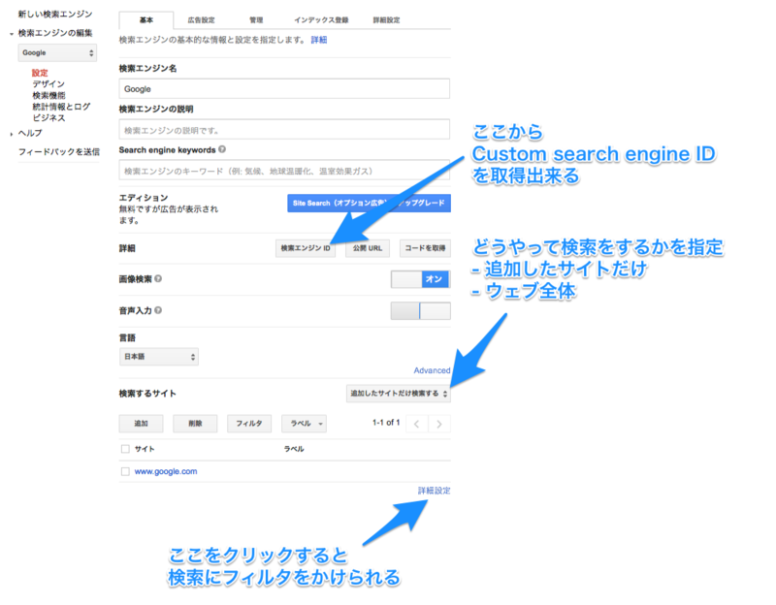776x605 pixels.
Task: Click the ラベル column header
Action: [x=294, y=449]
